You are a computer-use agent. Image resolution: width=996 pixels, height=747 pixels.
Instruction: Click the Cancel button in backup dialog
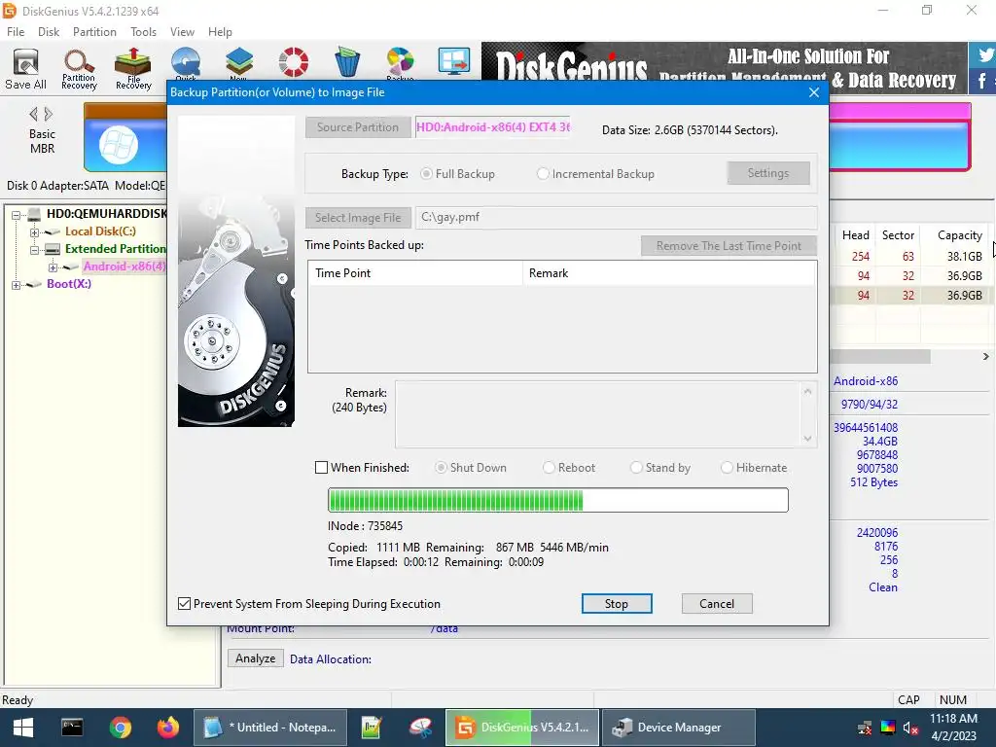(x=717, y=603)
